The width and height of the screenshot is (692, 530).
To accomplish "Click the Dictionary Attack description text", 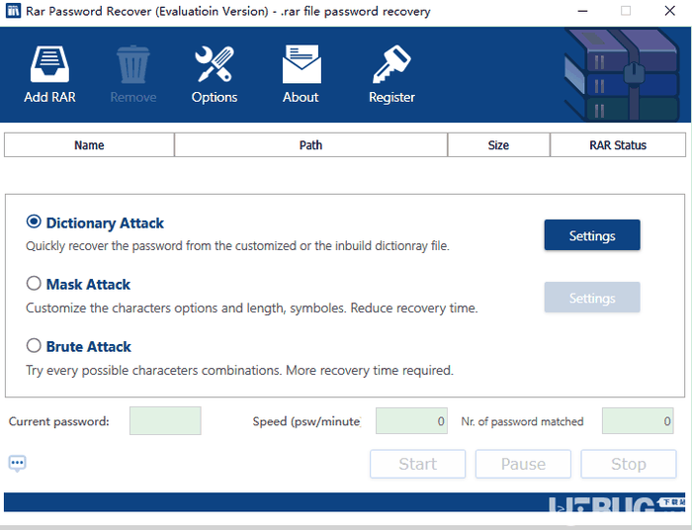I will tap(237, 246).
